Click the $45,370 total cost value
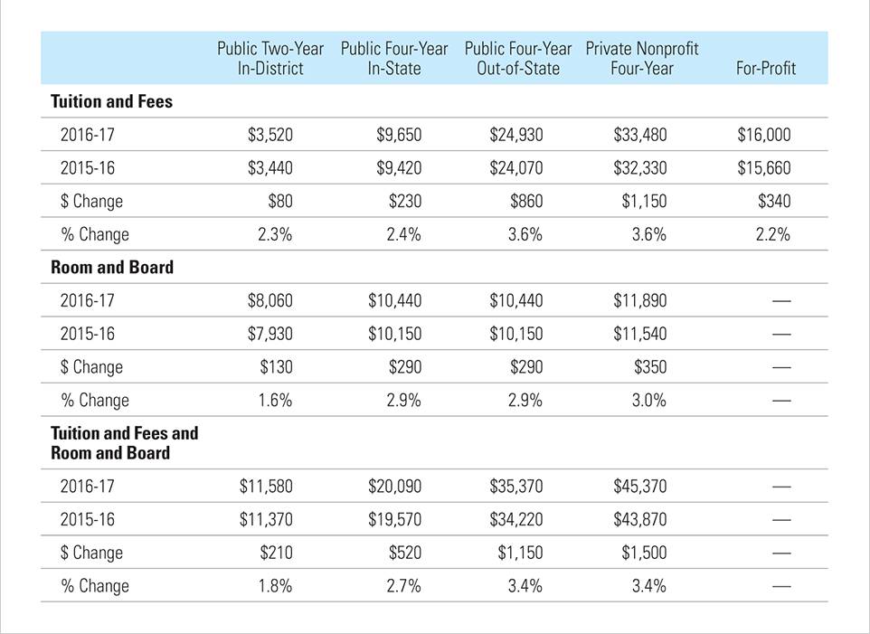870x634 pixels. [x=640, y=486]
